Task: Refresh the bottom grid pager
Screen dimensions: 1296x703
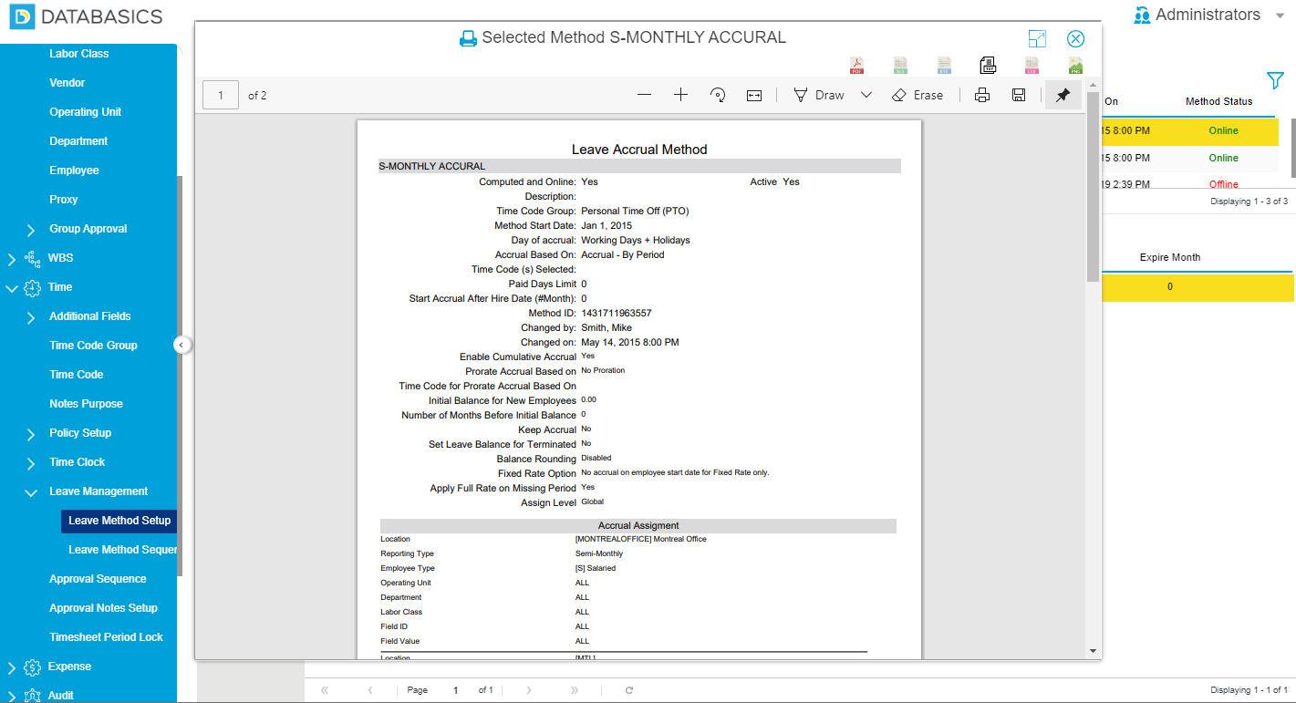Action: pyautogui.click(x=629, y=690)
